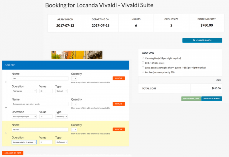The height and width of the screenshot is (157, 229).
Task: Check the Pet Fee add-on checkbox
Action: (143, 72)
